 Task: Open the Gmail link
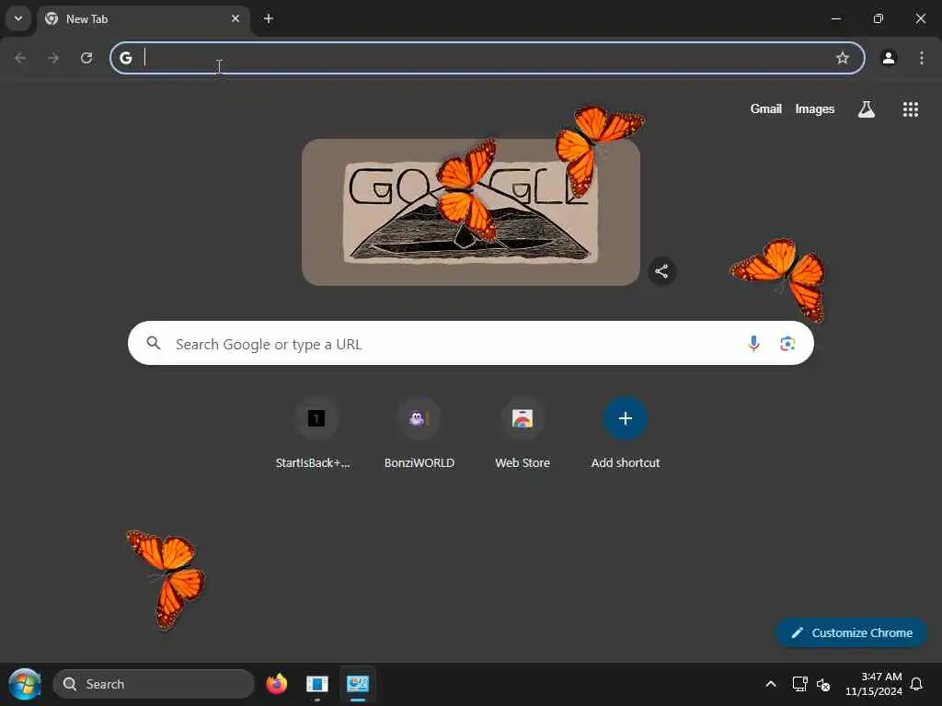[766, 108]
